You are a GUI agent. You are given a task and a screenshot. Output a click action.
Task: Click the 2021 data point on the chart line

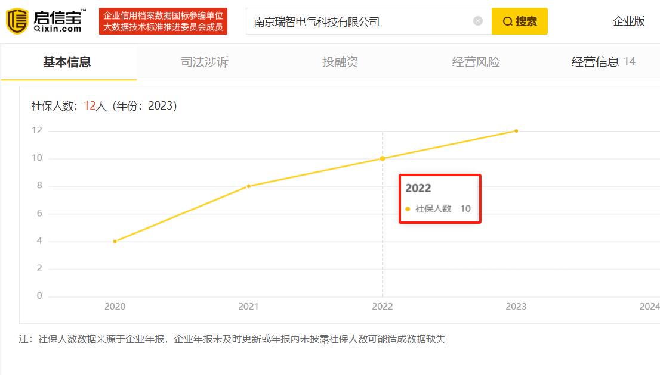point(248,186)
